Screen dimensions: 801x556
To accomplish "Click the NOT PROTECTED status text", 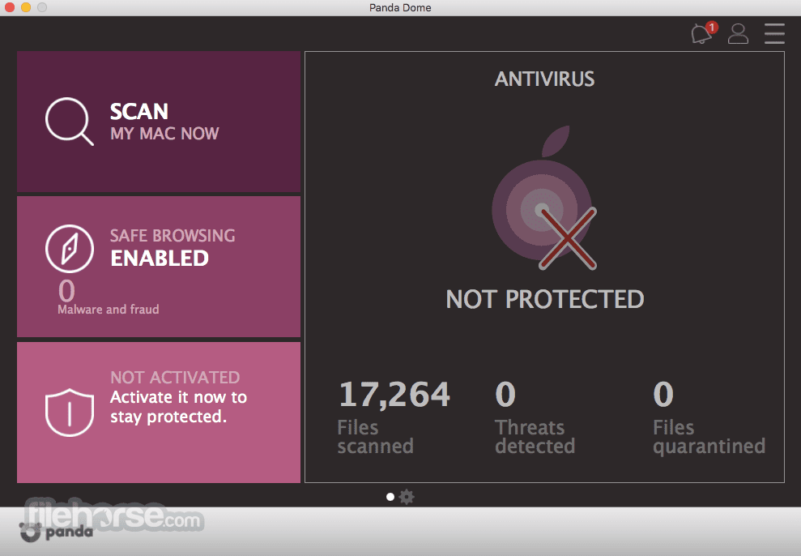I will tap(544, 299).
